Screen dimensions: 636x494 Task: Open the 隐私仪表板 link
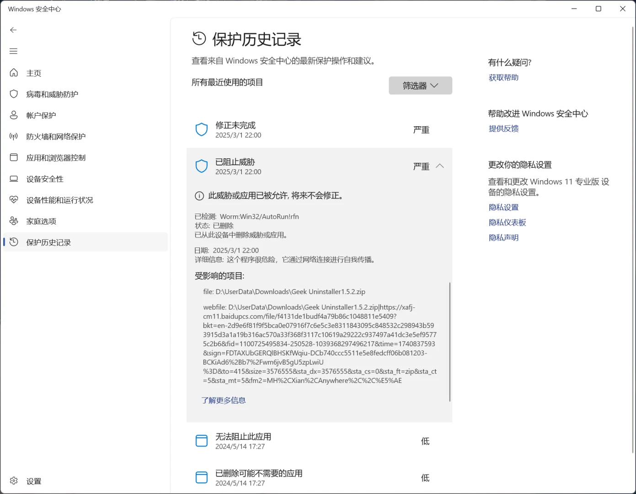[507, 222]
